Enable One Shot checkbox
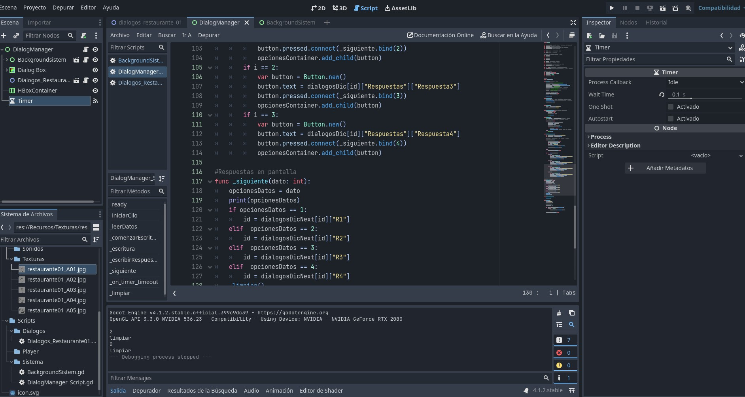The height and width of the screenshot is (397, 745). (671, 107)
